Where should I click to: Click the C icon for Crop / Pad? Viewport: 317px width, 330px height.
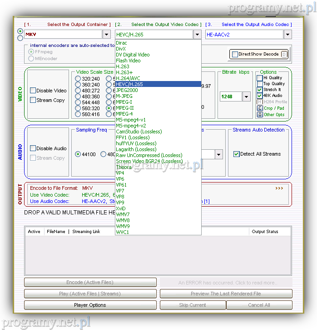[260, 108]
